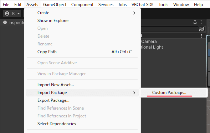Image resolution: width=210 pixels, height=133 pixels.
Task: Open the GameObject menu
Action: (x=55, y=5)
